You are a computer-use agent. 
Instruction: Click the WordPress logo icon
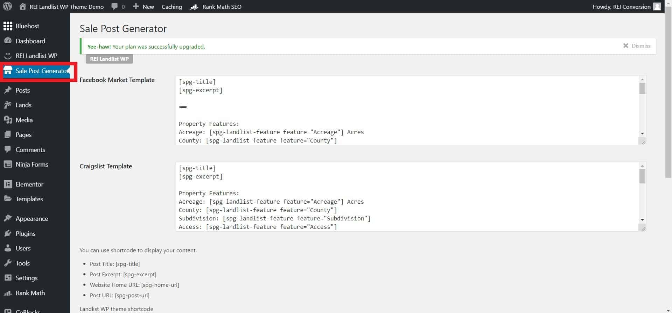7,7
